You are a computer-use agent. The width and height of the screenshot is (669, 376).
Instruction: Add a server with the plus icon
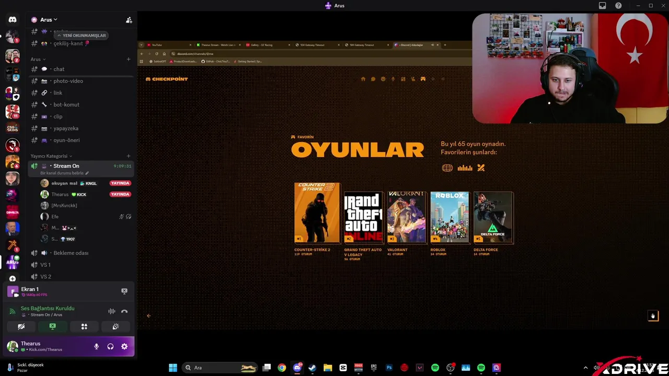(x=13, y=278)
